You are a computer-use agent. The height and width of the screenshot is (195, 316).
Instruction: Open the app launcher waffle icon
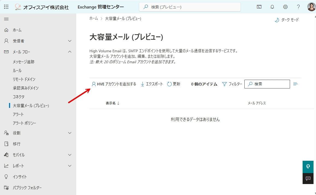pos(6,7)
